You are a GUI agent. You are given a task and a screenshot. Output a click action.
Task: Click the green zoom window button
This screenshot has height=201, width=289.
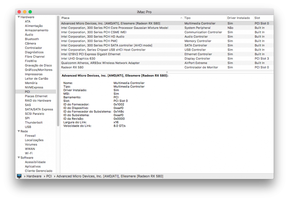point(30,12)
